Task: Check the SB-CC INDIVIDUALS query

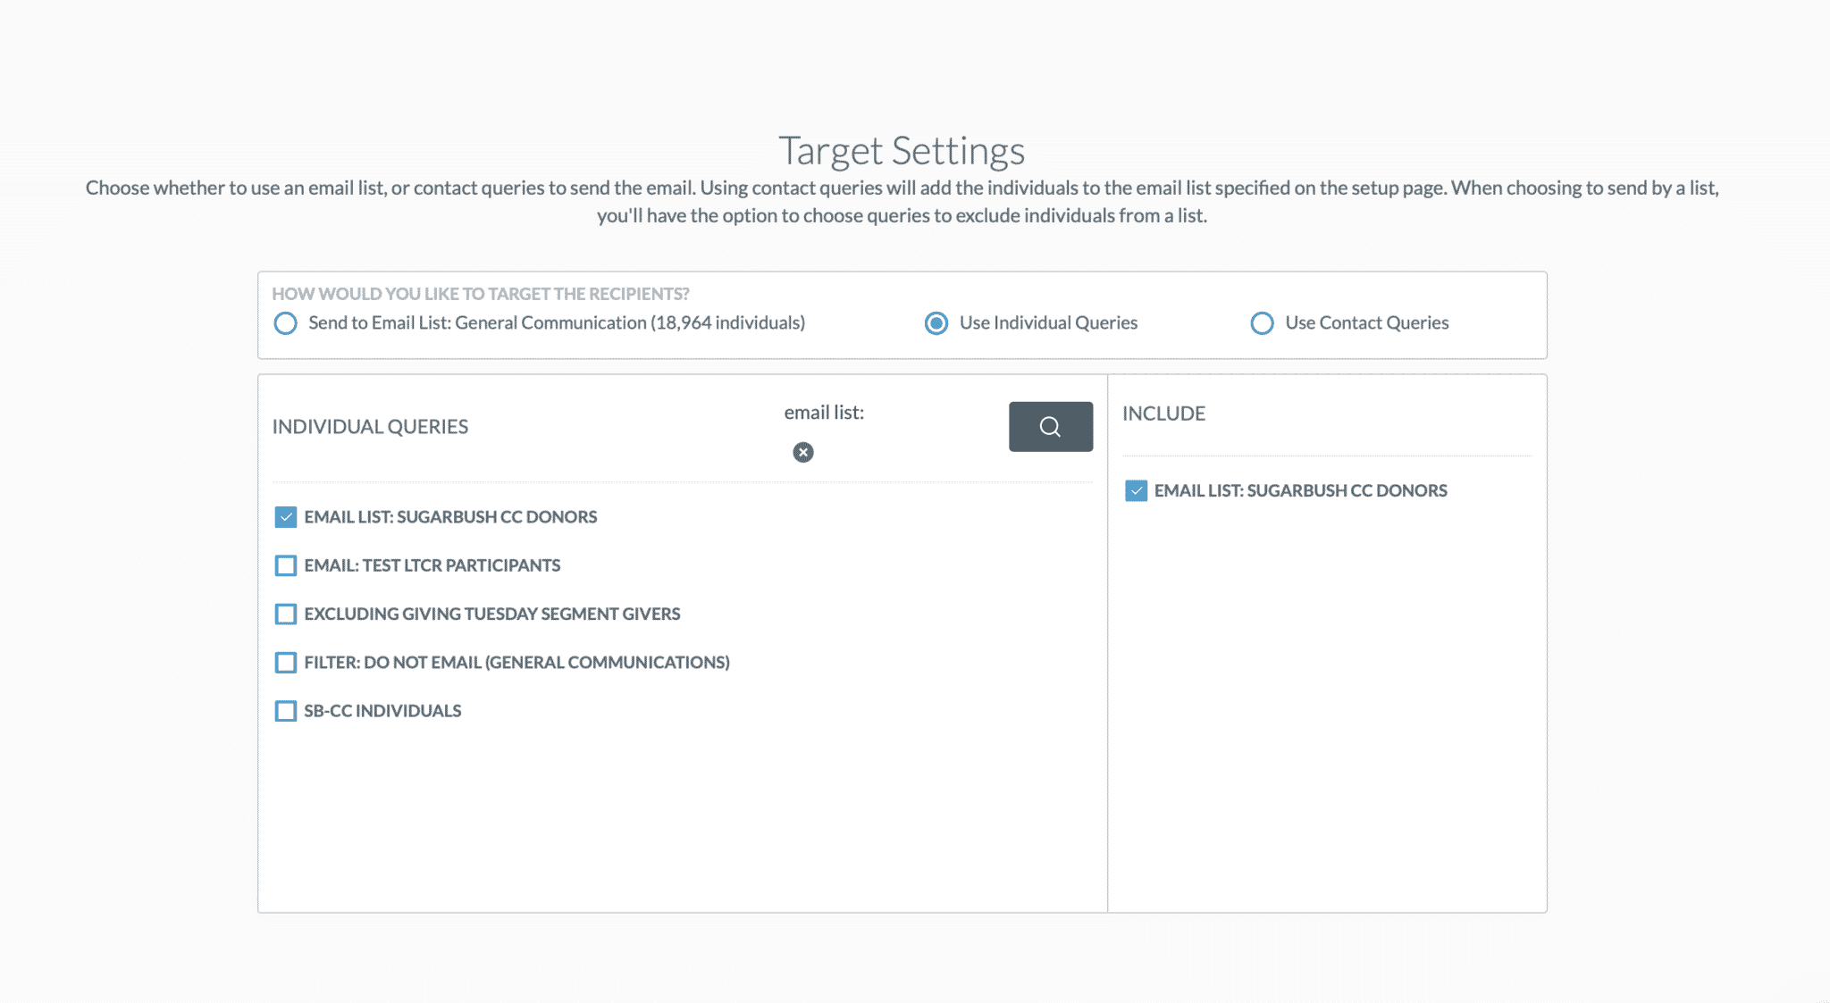Action: (x=285, y=711)
